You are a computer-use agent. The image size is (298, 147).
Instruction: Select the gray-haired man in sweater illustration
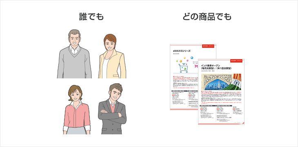coord(74,54)
